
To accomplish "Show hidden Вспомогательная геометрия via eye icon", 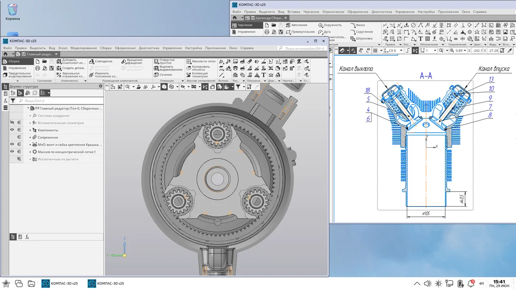I will pyautogui.click(x=12, y=123).
